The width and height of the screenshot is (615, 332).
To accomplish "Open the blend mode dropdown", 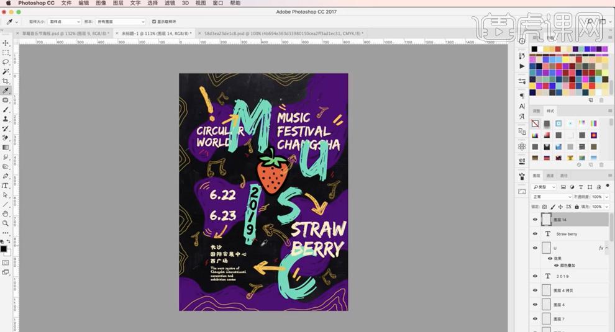I will (x=552, y=197).
